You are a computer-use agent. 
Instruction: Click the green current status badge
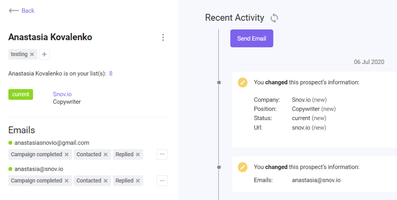[21, 94]
